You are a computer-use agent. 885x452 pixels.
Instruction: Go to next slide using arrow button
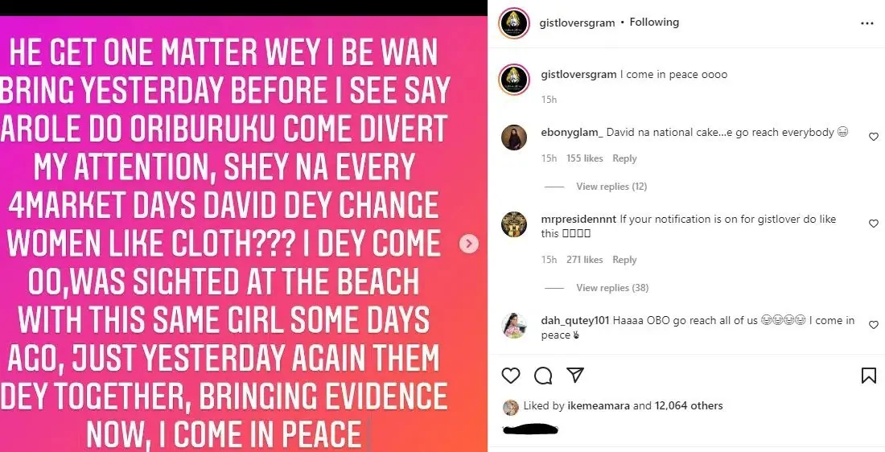(x=469, y=244)
